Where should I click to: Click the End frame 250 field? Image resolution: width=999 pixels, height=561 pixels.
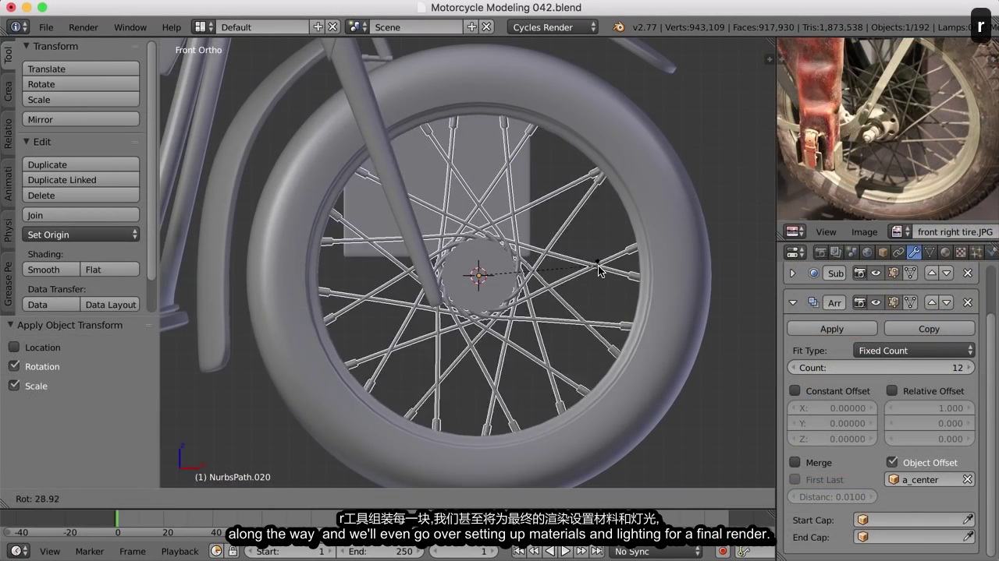382,551
